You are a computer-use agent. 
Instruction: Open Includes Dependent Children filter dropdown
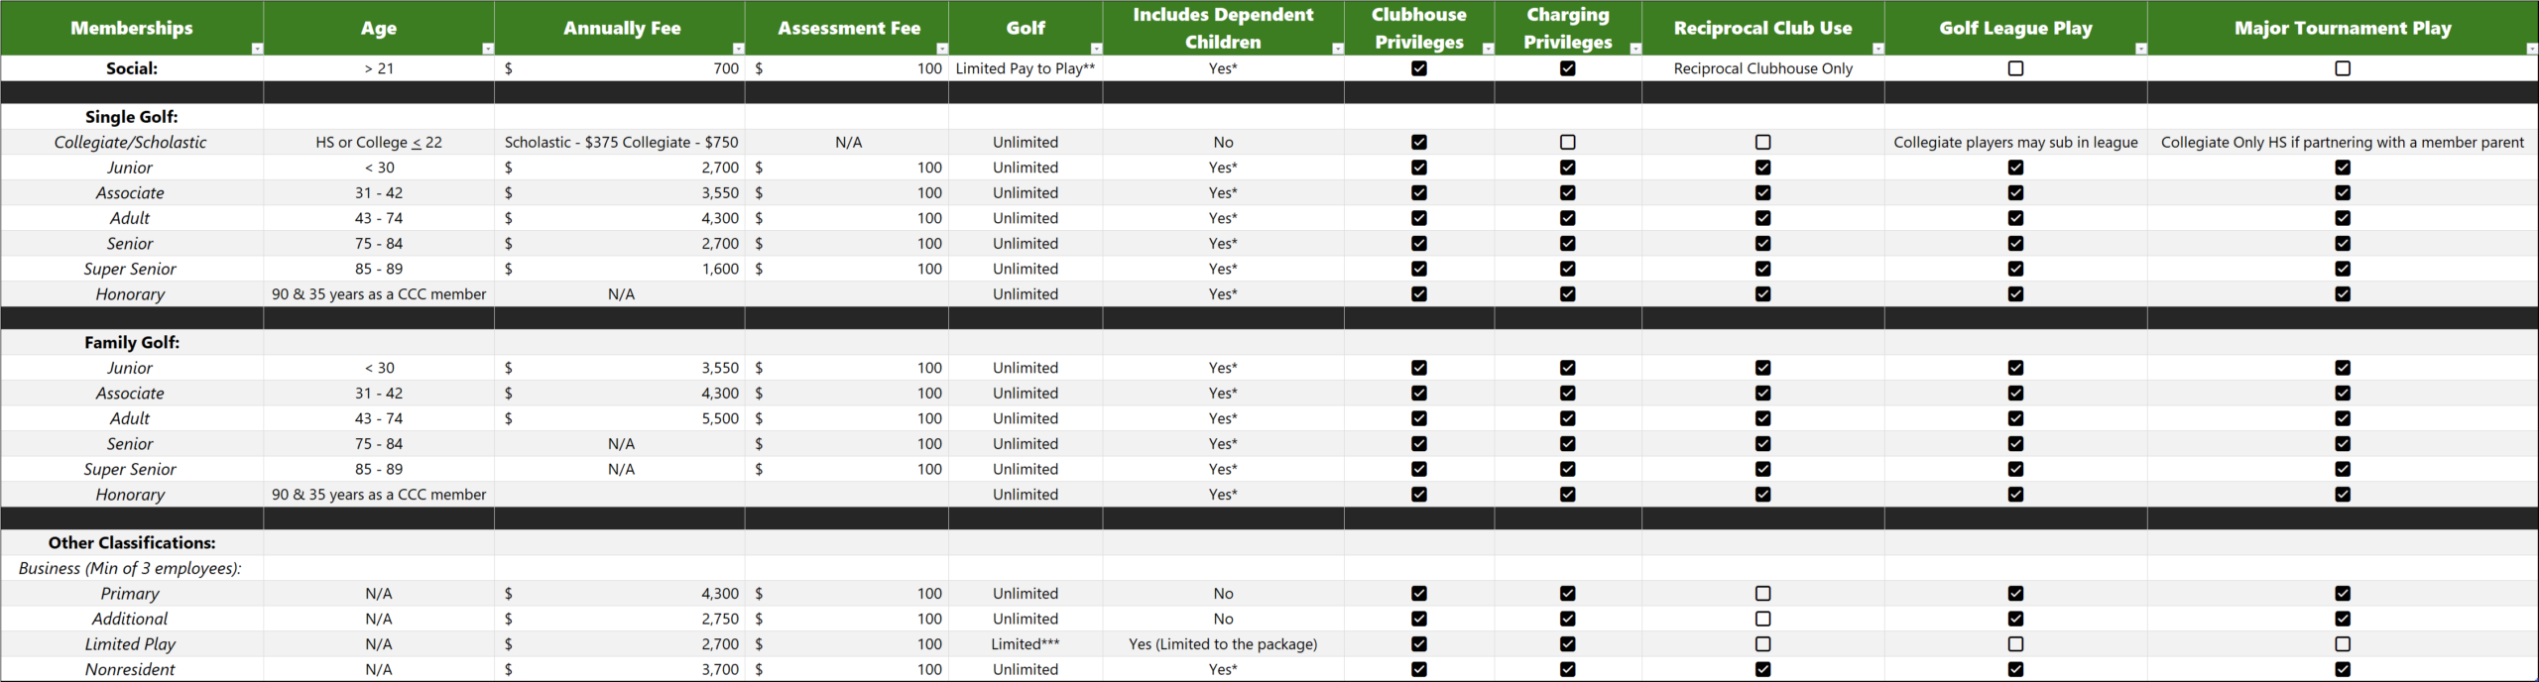coord(1337,49)
